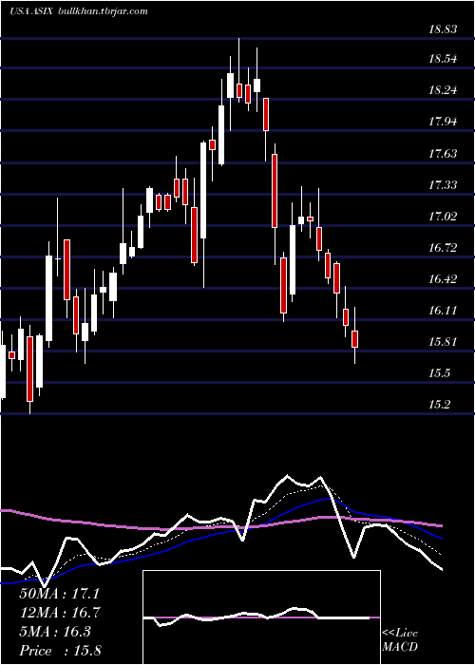Image resolution: width=475 pixels, height=665 pixels.
Task: Click the 17.94 price axis label
Action: click(x=443, y=123)
